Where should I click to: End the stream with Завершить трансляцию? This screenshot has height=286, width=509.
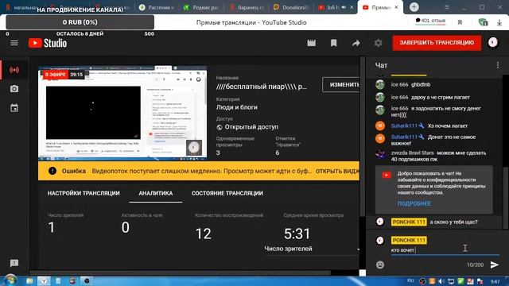point(437,43)
